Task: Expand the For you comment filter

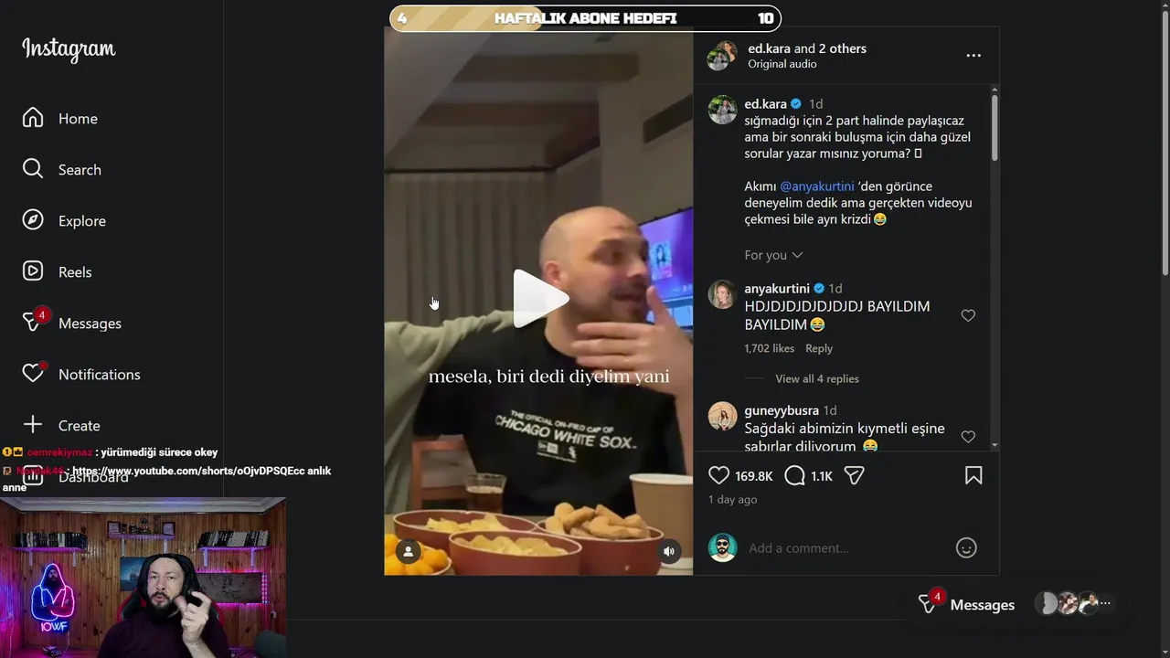Action: (x=773, y=255)
